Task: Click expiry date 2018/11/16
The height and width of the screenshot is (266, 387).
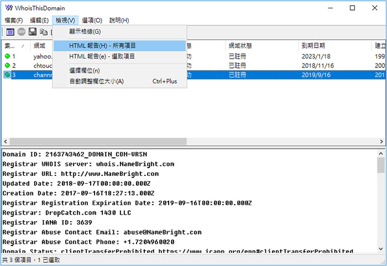Action: click(318, 65)
